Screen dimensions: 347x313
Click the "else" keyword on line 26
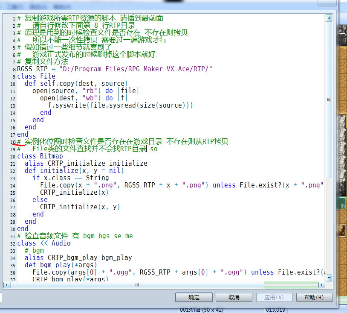tap(40, 200)
